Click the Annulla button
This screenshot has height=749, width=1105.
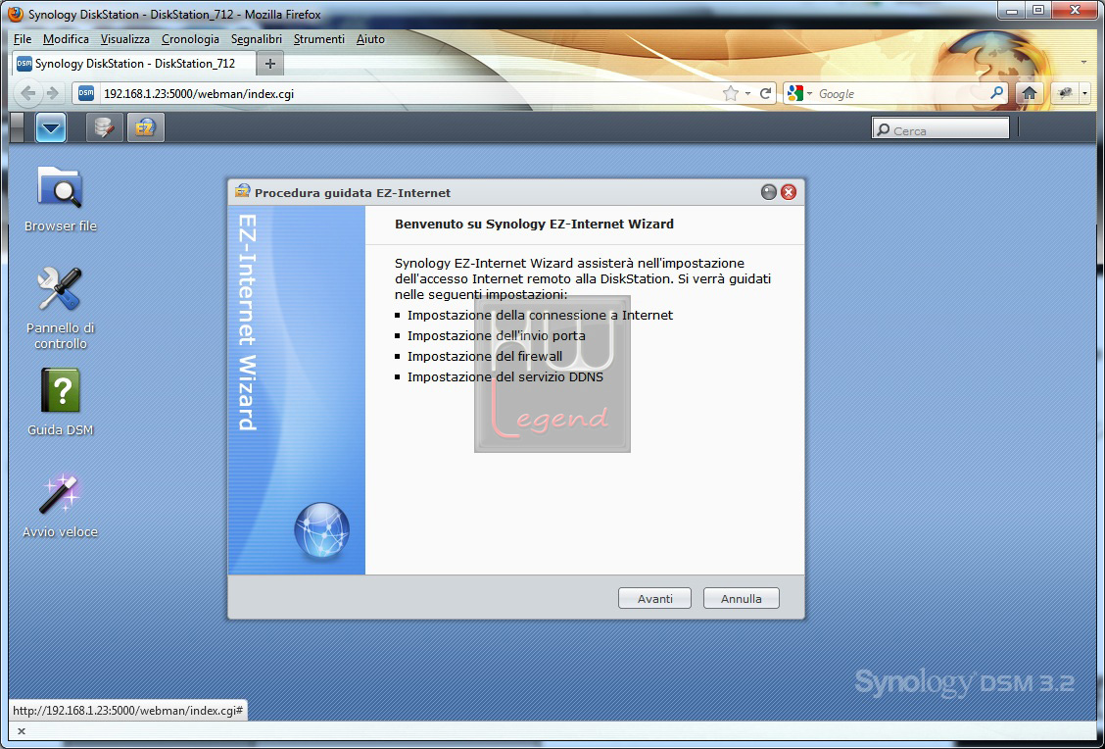(742, 598)
